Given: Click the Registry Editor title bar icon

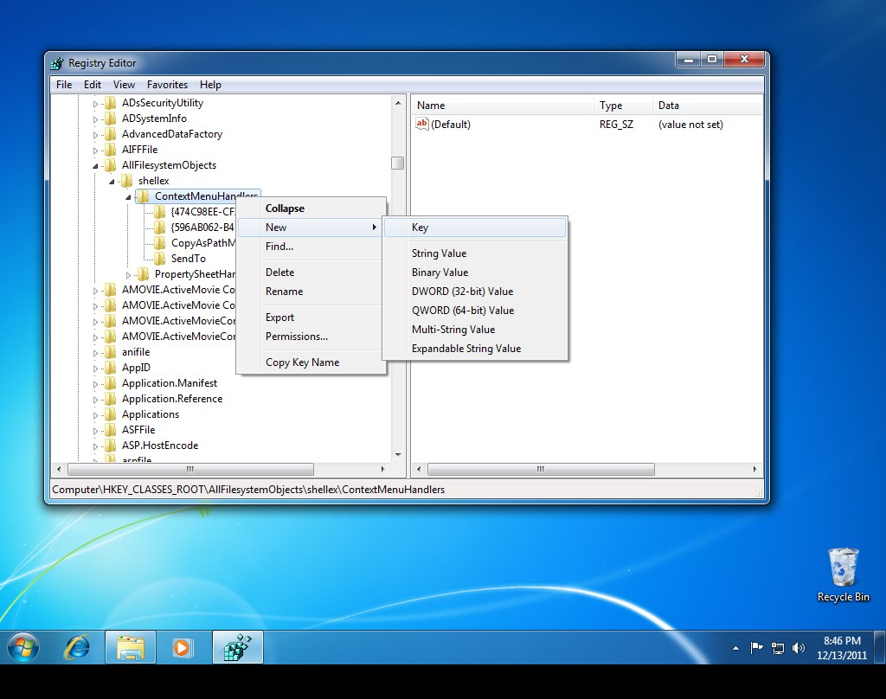Looking at the screenshot, I should click(57, 63).
